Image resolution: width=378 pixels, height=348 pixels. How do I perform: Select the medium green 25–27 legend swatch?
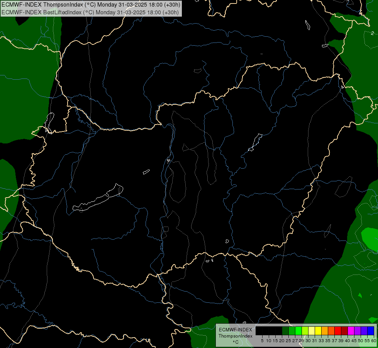(292, 331)
